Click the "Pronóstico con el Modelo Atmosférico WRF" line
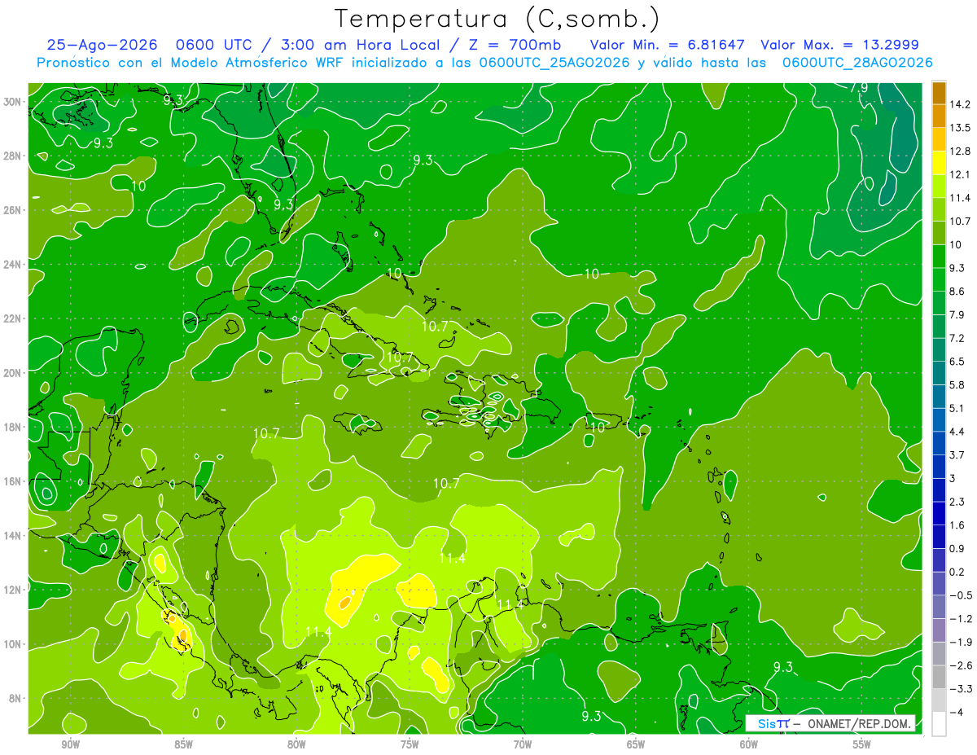 191,63
